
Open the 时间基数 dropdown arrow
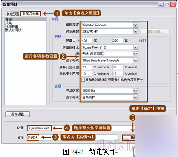(x=136, y=31)
